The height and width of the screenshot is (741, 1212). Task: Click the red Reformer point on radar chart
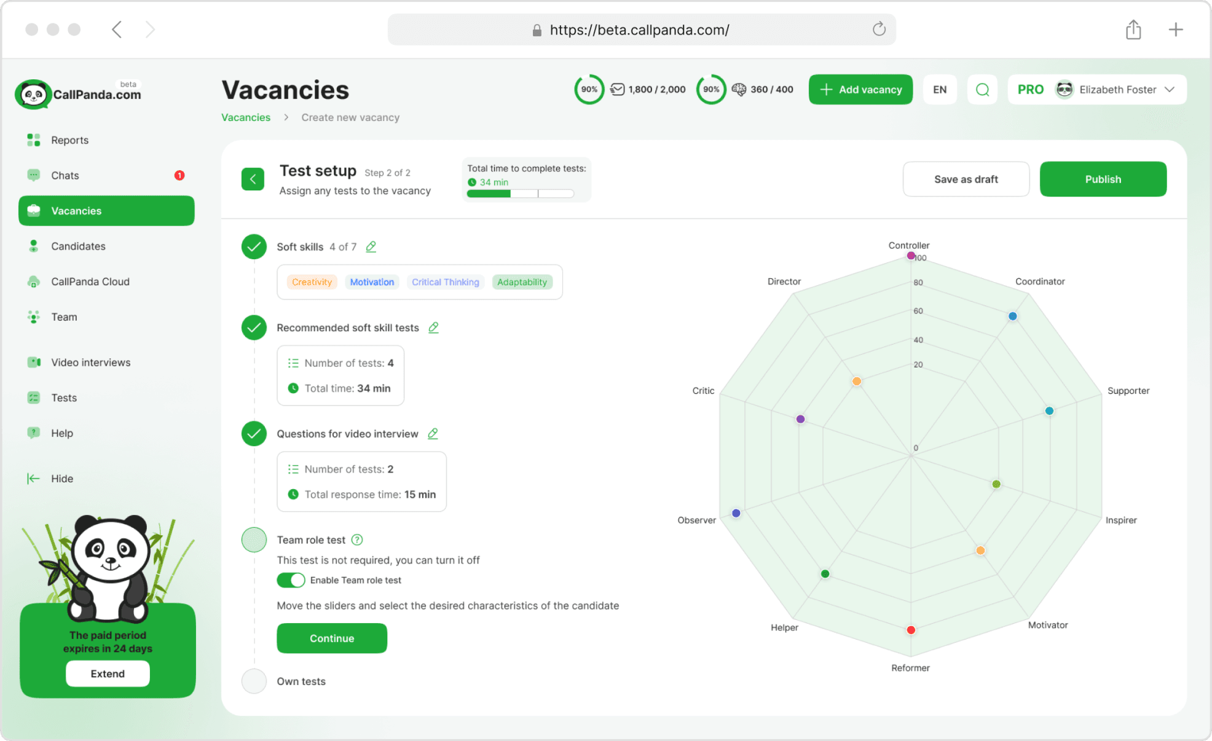coord(911,630)
